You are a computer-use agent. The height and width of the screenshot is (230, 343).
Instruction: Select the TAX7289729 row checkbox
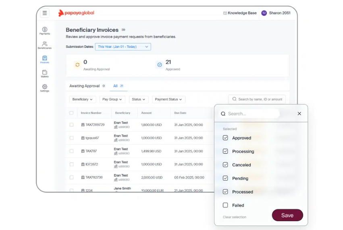71,125
